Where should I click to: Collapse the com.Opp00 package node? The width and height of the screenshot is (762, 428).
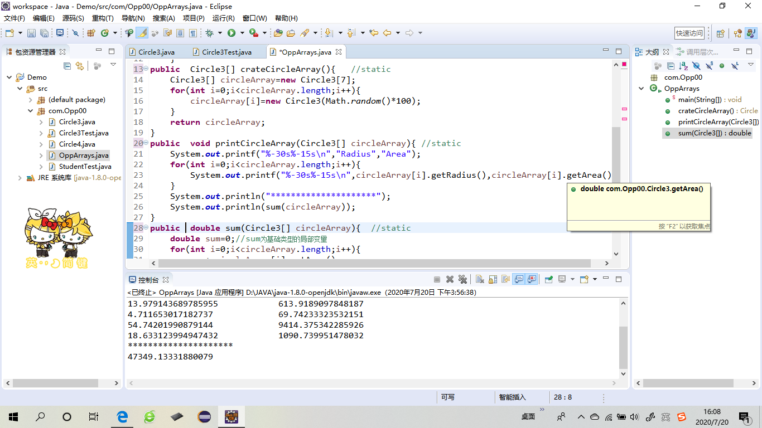click(31, 111)
